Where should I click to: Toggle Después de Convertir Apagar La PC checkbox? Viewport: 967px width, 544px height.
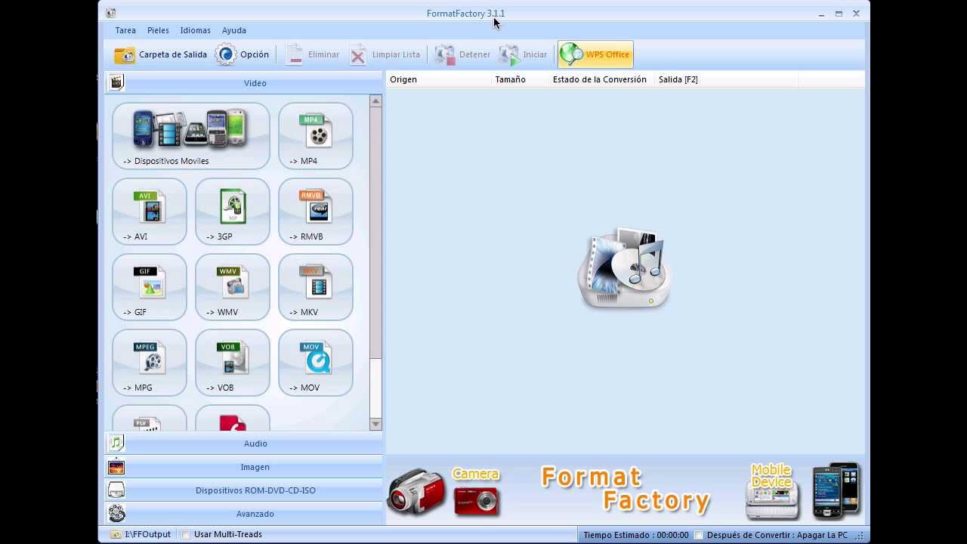[x=699, y=535]
